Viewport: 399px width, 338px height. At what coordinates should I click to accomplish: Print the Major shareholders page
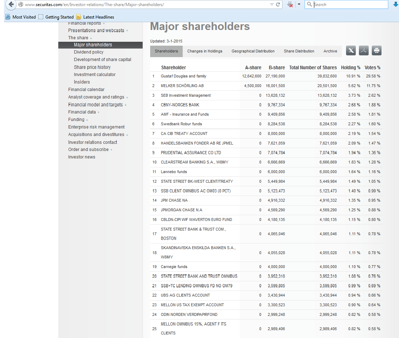pos(376,51)
